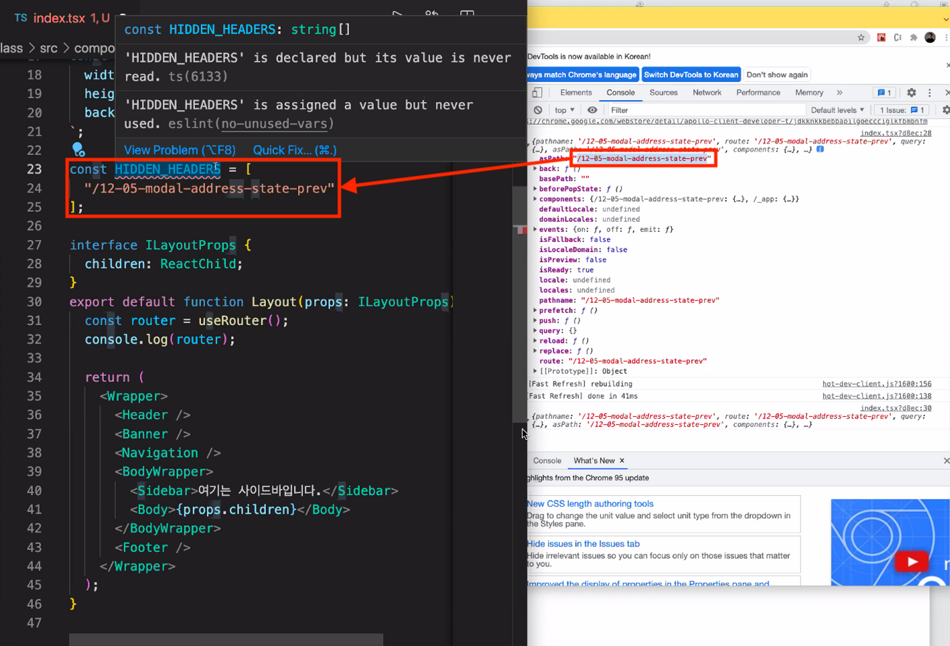Viewport: 950px width, 646px height.
Task: Bookmark page with the star icon
Action: tap(861, 37)
